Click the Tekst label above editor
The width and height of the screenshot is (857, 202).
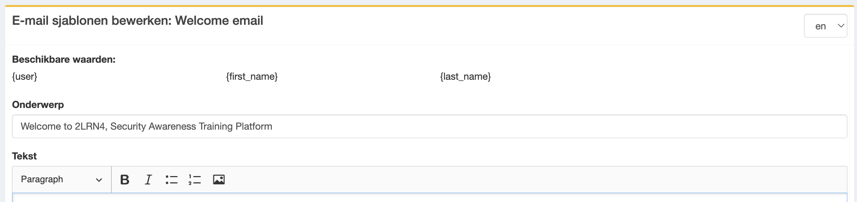pos(24,156)
